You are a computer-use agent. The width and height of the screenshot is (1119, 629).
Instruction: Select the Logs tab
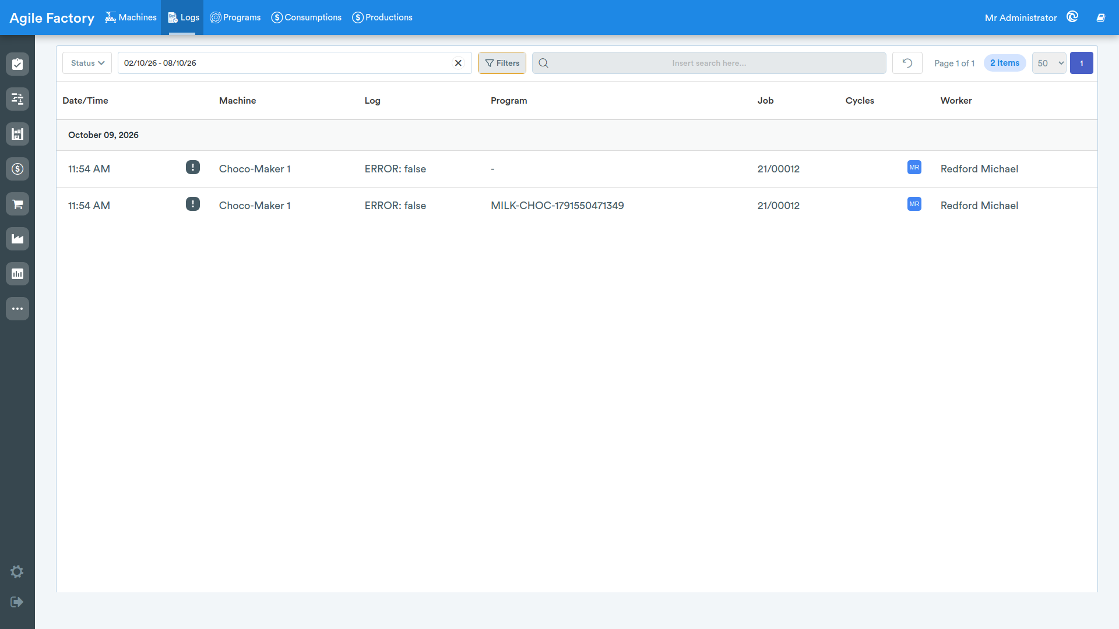coord(183,17)
